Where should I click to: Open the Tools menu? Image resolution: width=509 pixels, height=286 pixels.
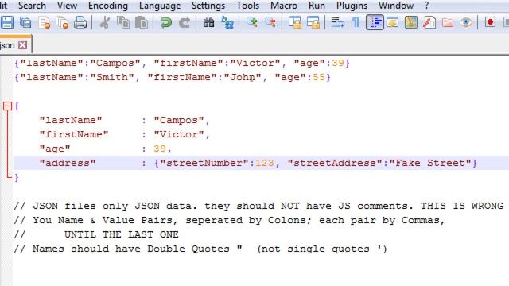[x=247, y=6]
